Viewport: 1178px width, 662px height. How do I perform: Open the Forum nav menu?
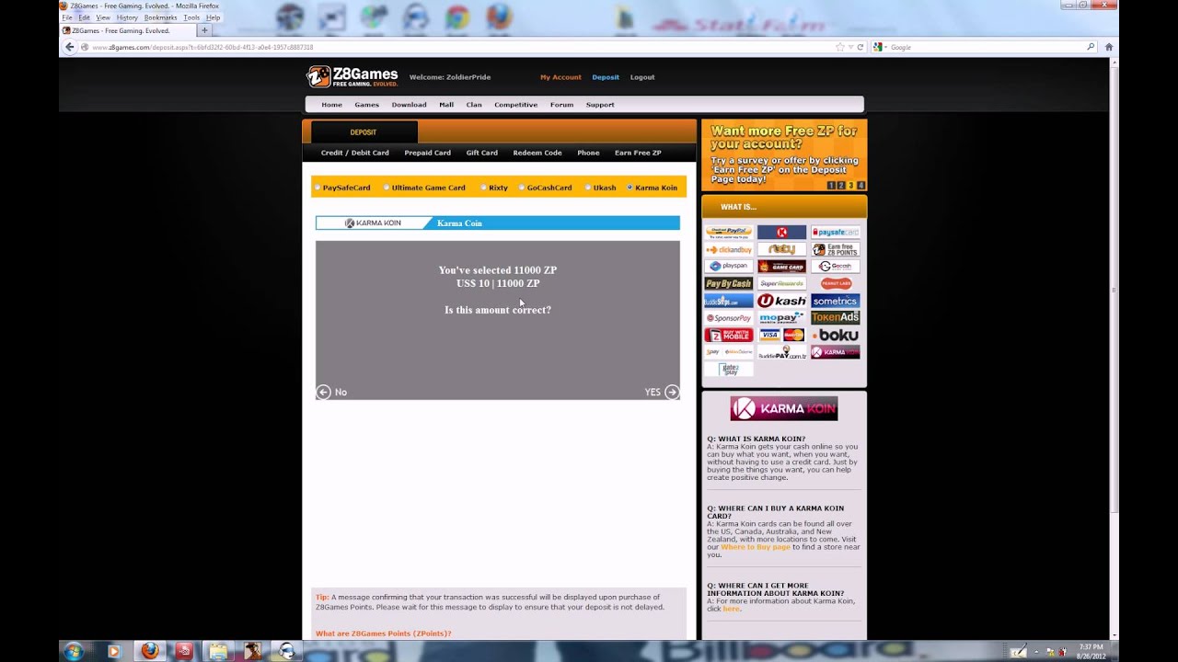pos(561,105)
